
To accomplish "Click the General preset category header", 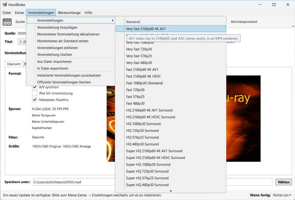I will (133, 22).
